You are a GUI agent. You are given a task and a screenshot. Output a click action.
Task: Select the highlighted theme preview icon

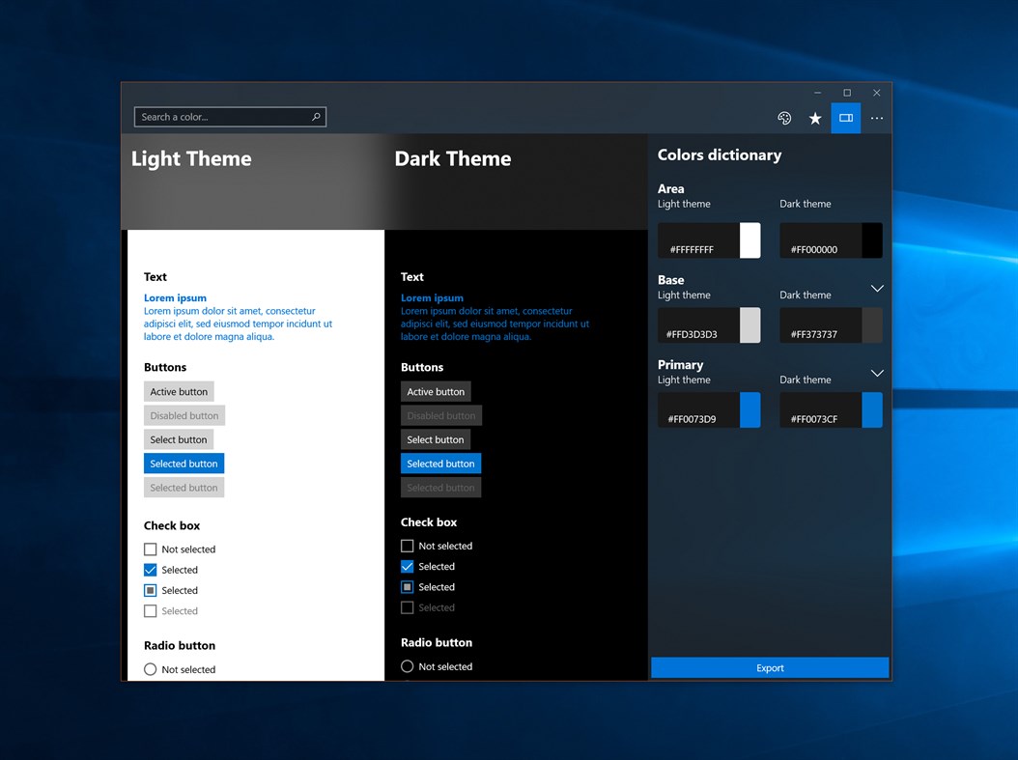tap(846, 118)
